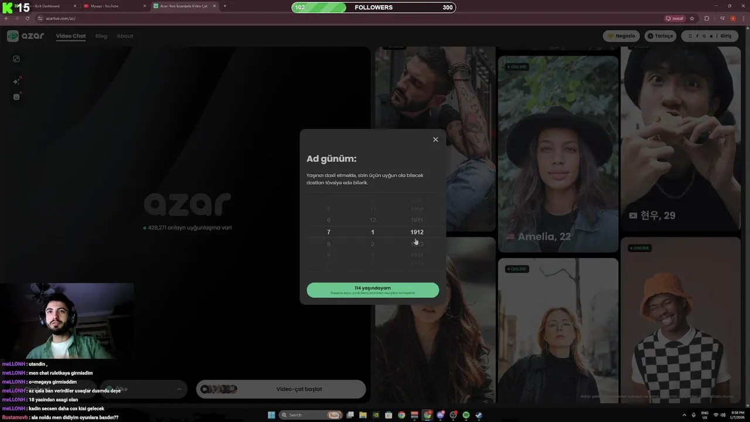Open the Chrome three-dot menu
Image resolution: width=750 pixels, height=422 pixels.
[x=743, y=18]
